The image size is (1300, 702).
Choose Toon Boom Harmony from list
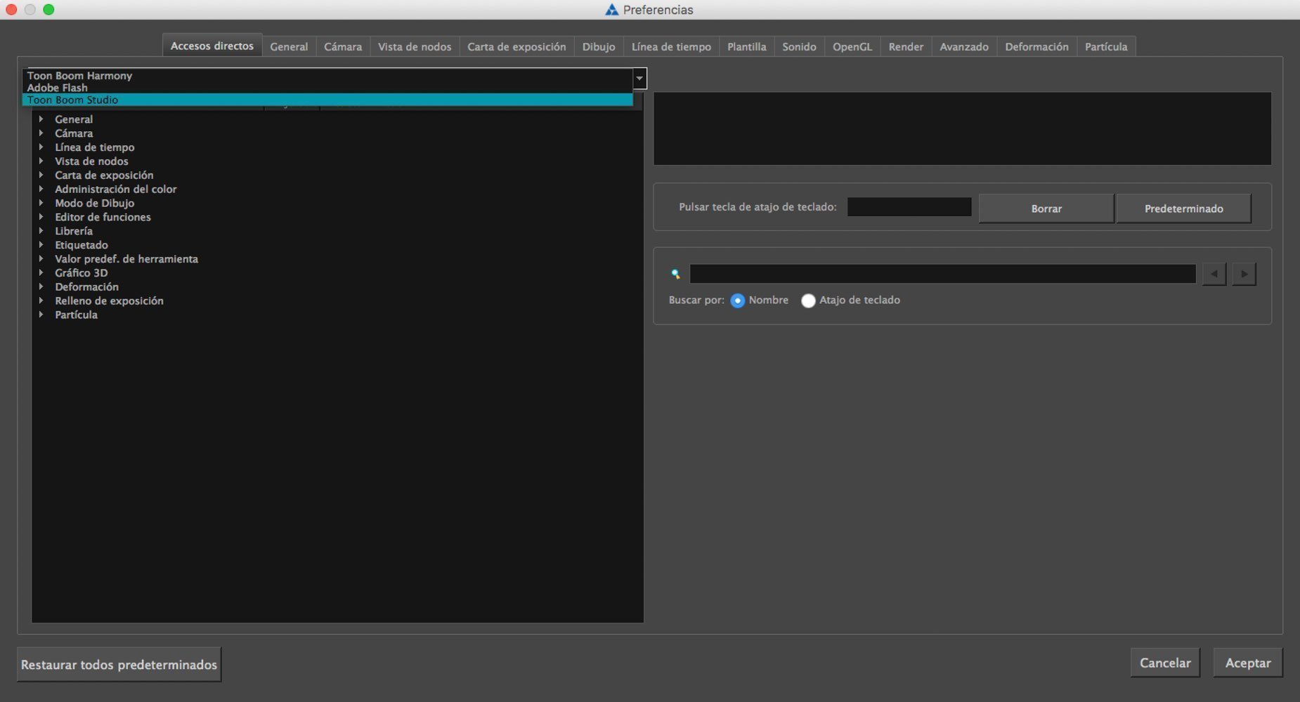327,75
